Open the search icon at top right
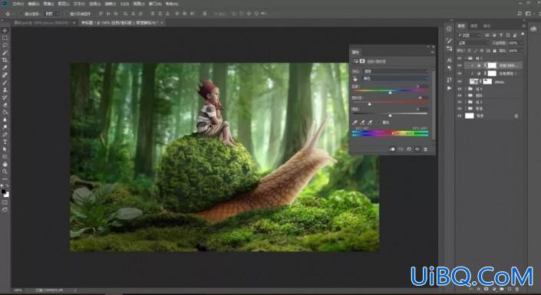This screenshot has height=295, width=541. [x=520, y=14]
